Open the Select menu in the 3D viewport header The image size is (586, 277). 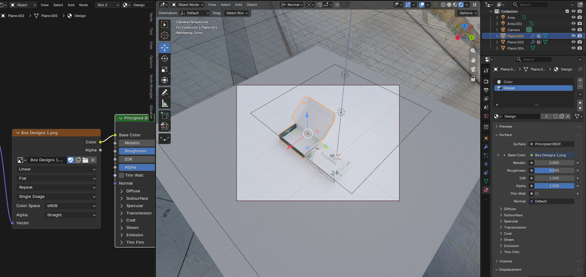pos(225,5)
